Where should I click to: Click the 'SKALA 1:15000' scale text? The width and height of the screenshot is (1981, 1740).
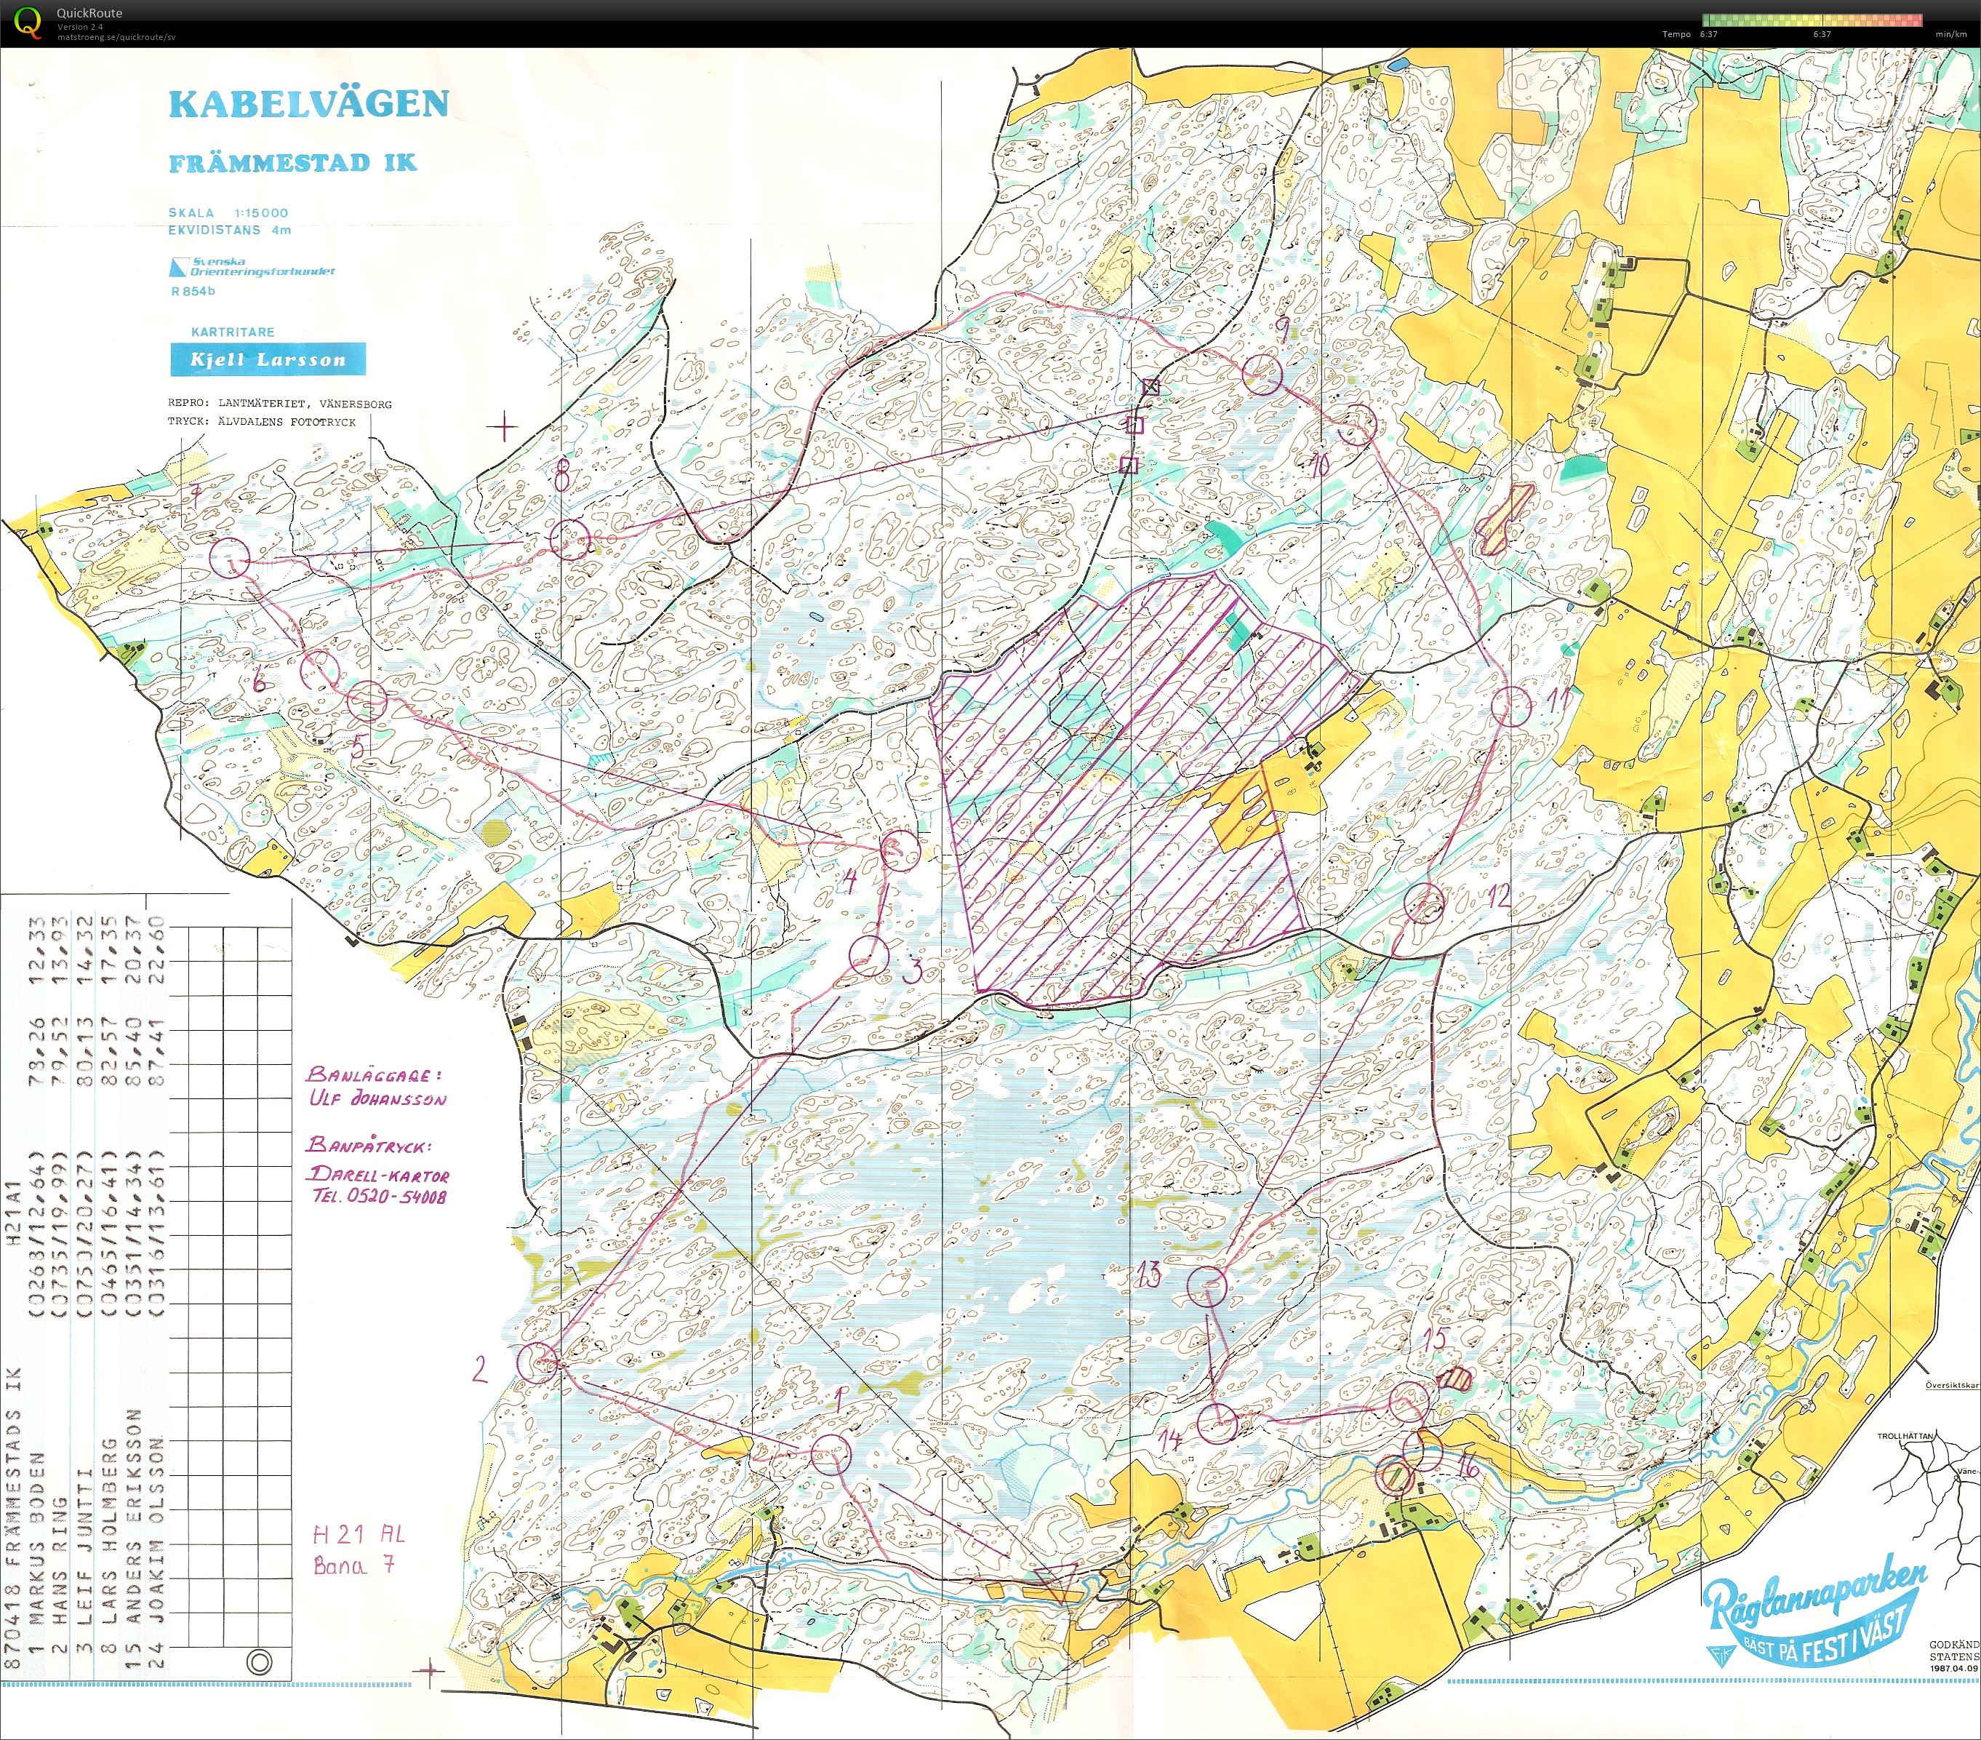click(228, 212)
